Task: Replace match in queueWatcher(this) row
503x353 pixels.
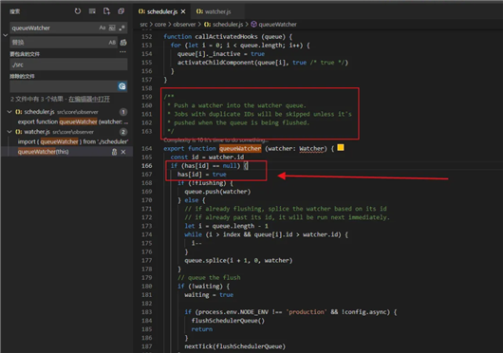Action: pyautogui.click(x=114, y=152)
